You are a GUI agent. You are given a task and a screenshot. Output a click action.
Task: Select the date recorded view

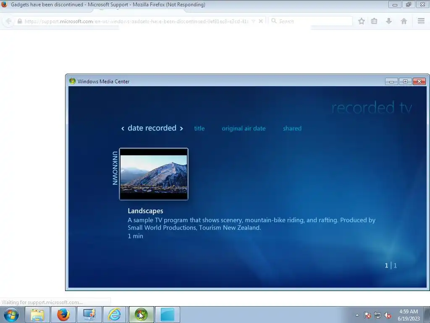[x=152, y=128]
